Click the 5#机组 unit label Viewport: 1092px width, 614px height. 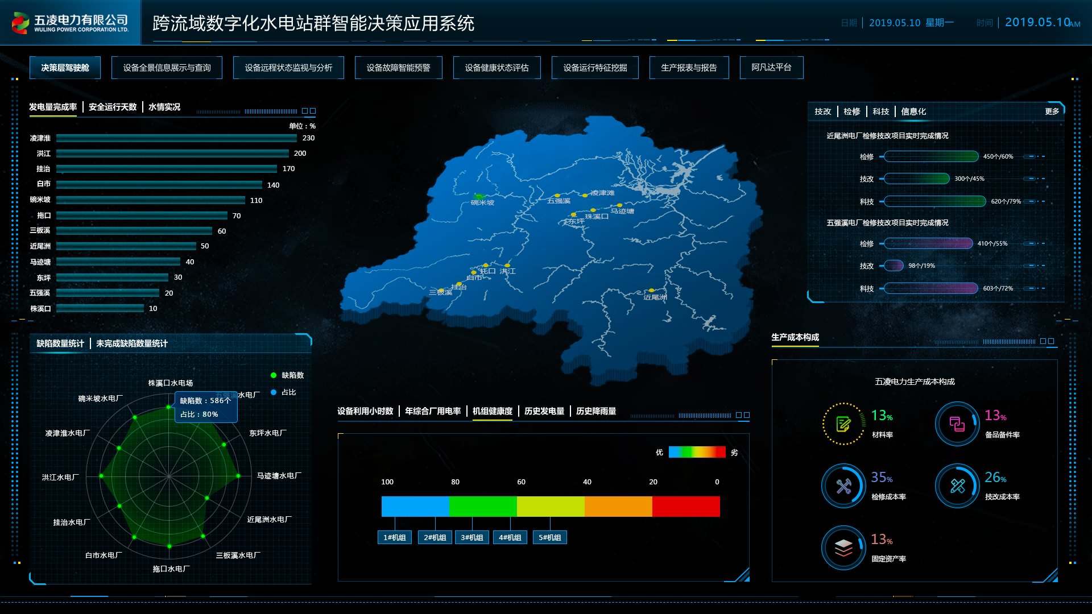tap(550, 537)
